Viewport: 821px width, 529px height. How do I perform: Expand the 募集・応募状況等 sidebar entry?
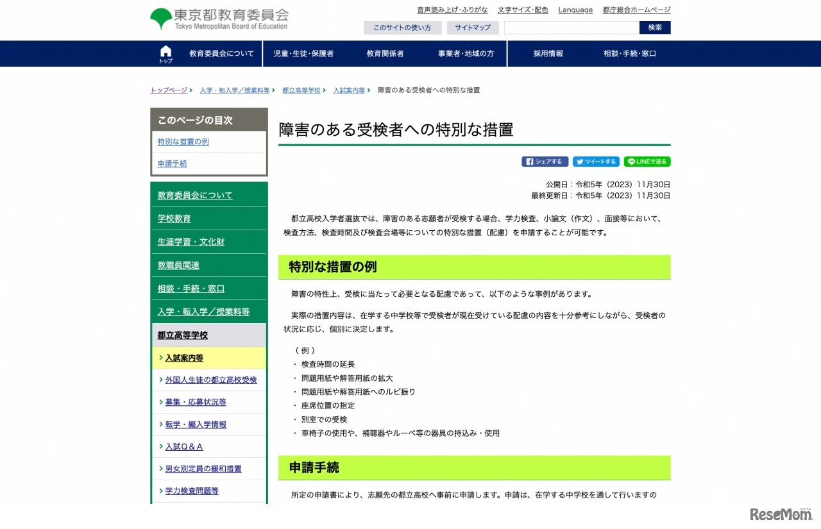click(x=194, y=401)
